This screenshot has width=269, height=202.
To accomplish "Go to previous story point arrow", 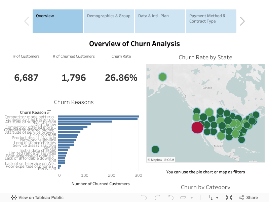I will point(27,21).
